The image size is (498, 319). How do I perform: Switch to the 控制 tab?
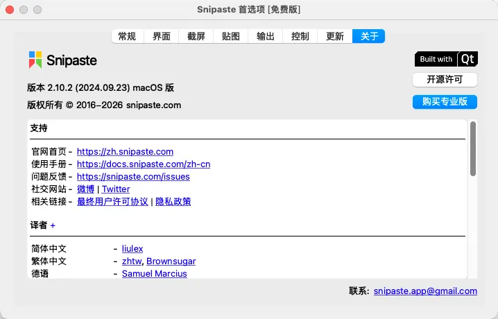(300, 36)
